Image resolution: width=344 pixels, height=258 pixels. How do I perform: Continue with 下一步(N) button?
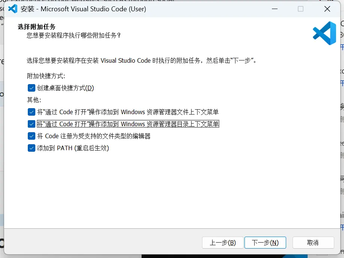[265, 243]
